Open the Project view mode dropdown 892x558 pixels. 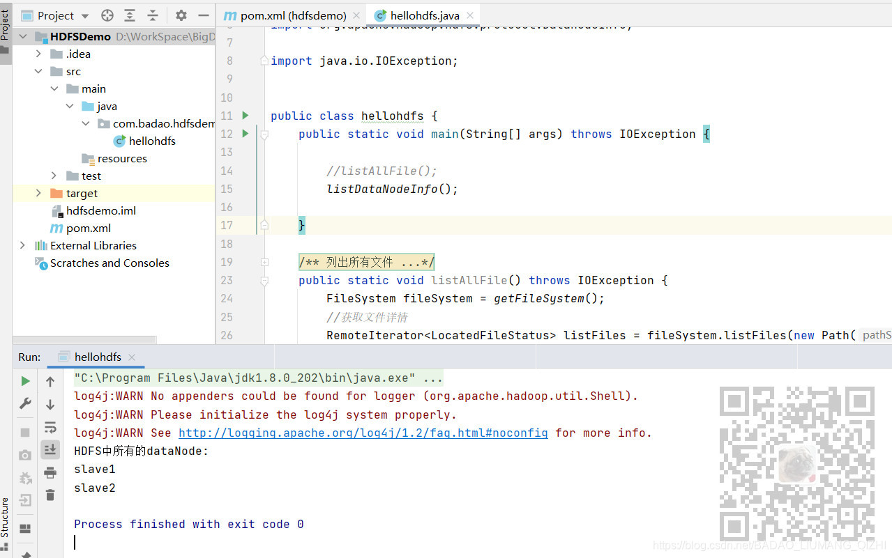point(86,15)
